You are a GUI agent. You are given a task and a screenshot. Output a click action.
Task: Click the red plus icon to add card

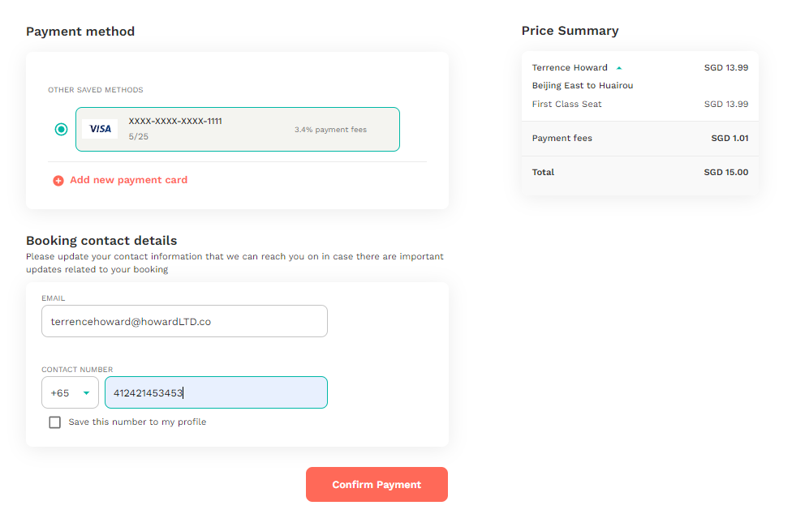pos(58,181)
